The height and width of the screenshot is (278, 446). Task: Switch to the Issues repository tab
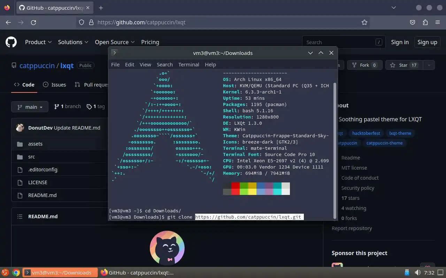tap(54, 84)
